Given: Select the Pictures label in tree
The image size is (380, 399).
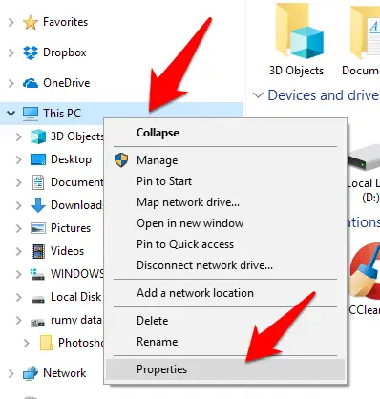Looking at the screenshot, I should tap(71, 228).
